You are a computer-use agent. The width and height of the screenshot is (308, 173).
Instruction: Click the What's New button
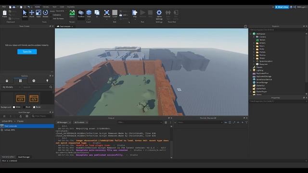pos(282,7)
